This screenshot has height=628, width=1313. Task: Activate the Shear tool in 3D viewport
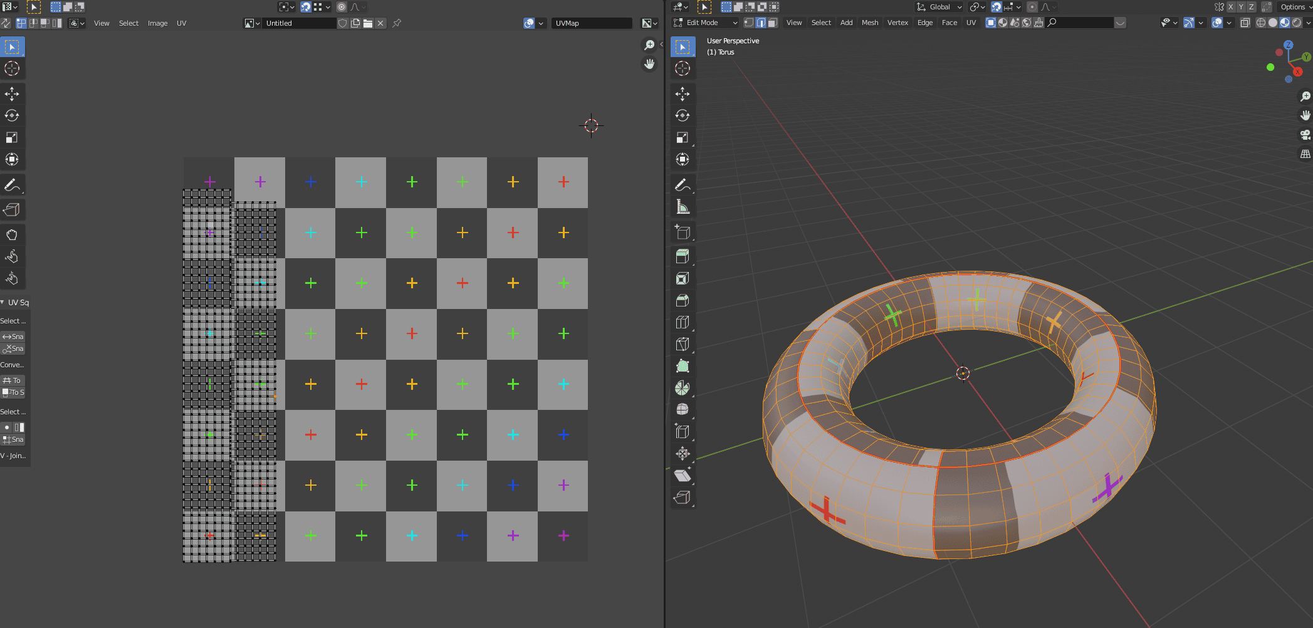(x=683, y=476)
